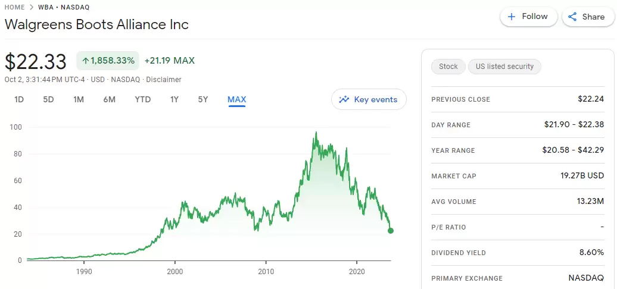Select the 1D time range tab
Screen dimensions: 617x289
19,99
